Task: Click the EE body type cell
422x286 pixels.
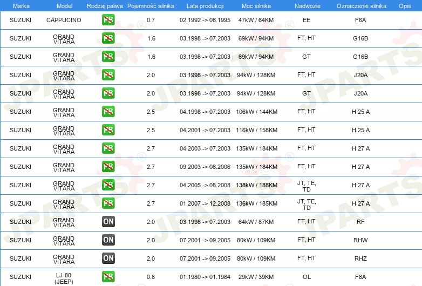Action: pyautogui.click(x=307, y=20)
